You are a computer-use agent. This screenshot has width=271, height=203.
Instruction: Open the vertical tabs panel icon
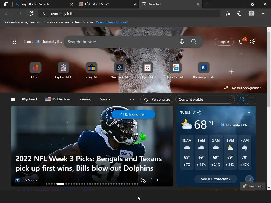pyautogui.click(x=6, y=4)
